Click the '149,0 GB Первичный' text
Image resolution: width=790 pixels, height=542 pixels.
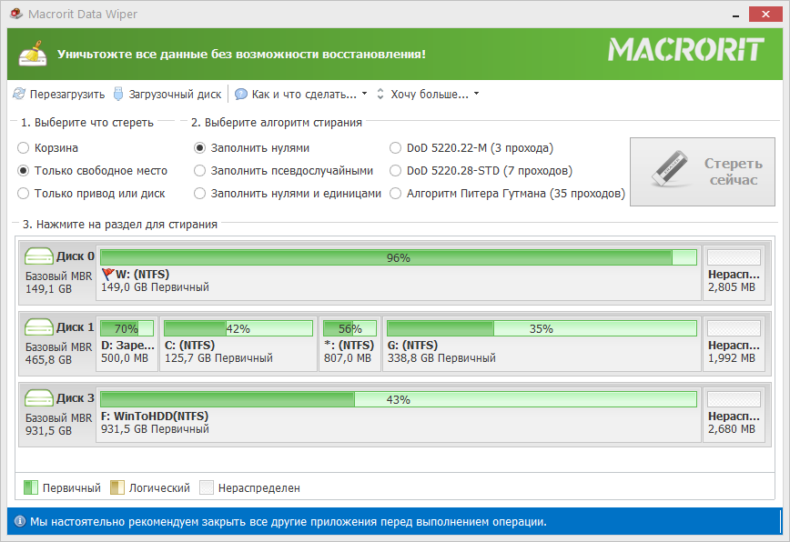point(155,287)
